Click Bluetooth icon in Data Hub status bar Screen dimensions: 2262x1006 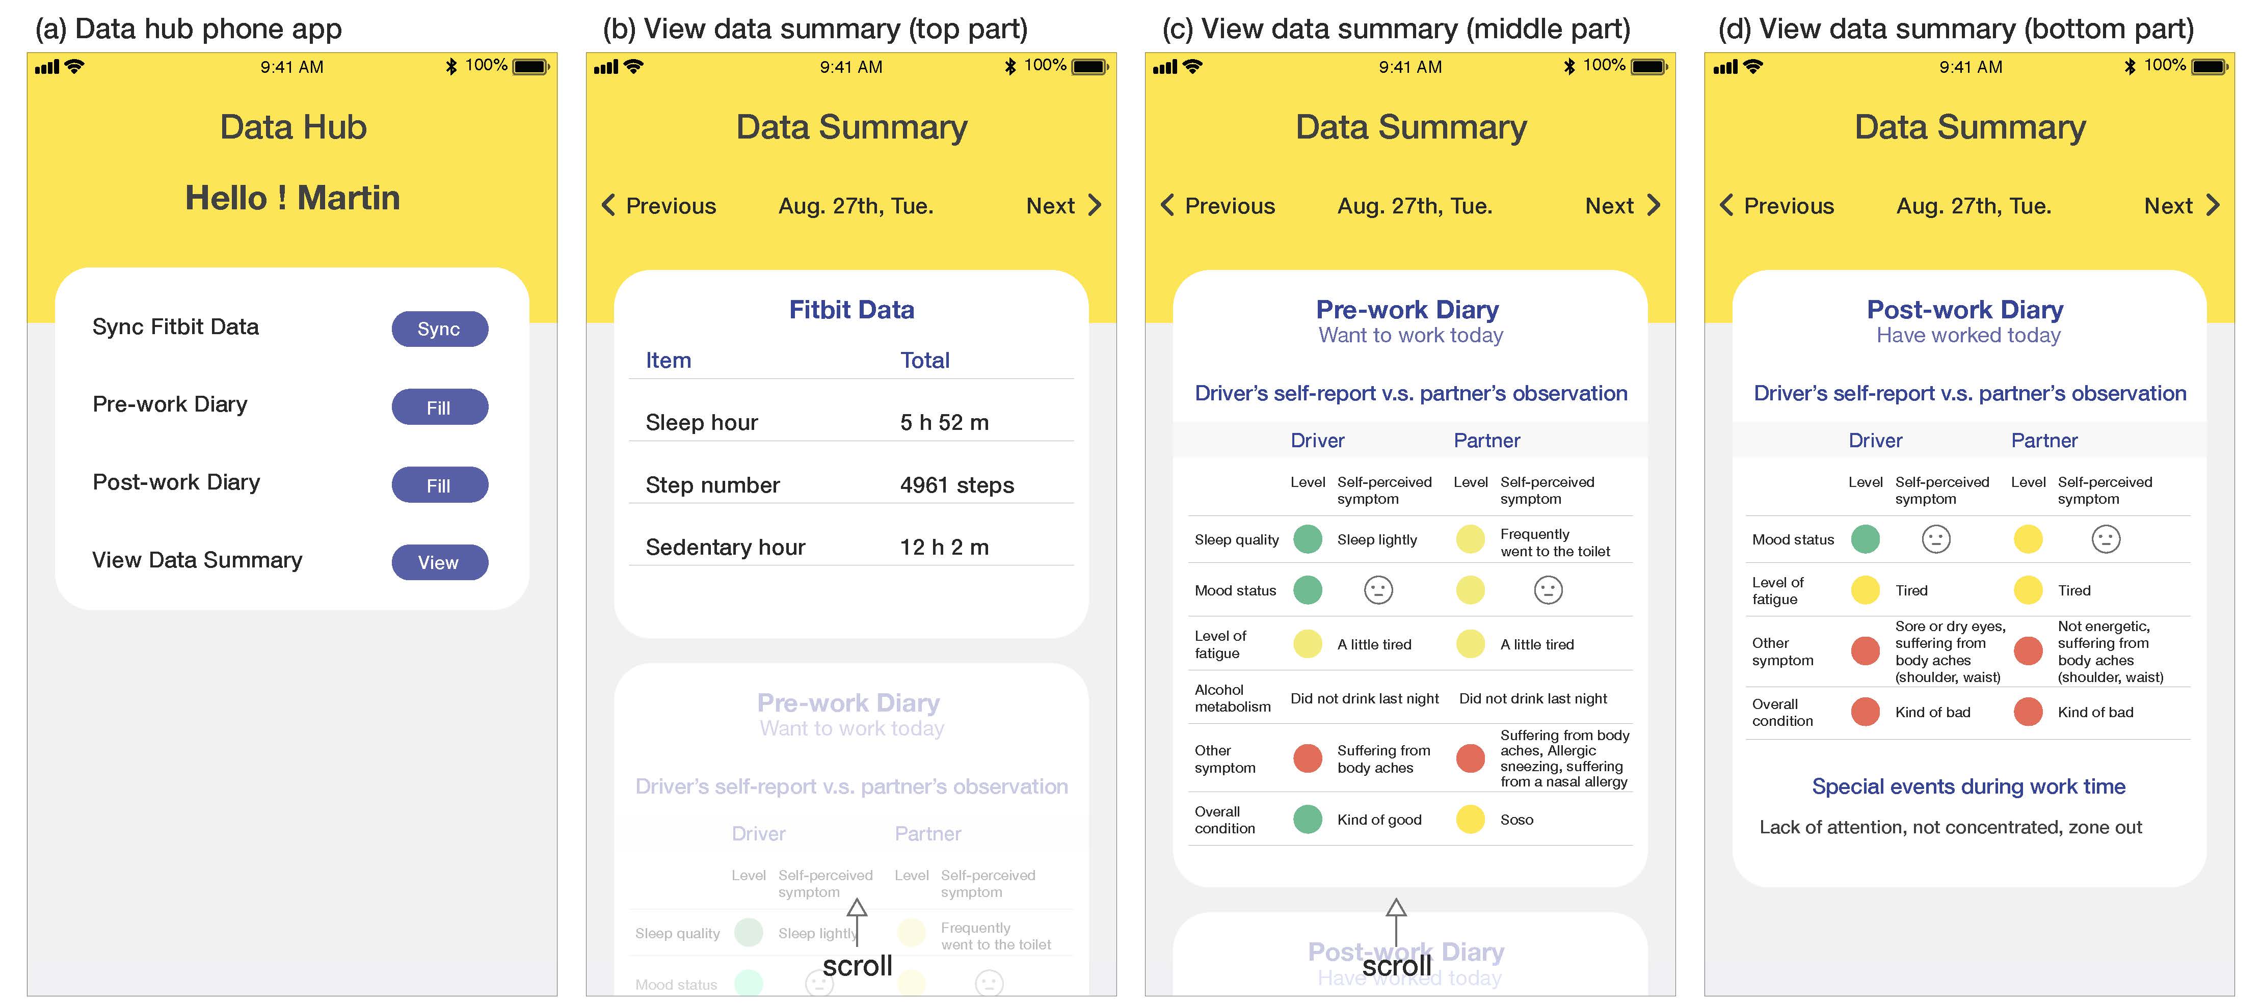[x=451, y=67]
